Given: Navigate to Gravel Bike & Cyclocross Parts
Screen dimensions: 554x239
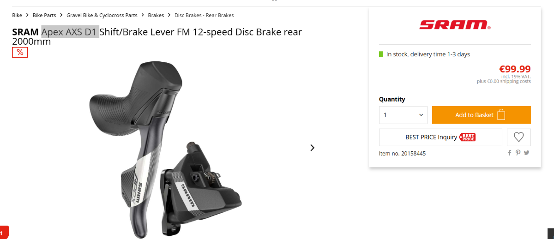Looking at the screenshot, I should tap(102, 15).
